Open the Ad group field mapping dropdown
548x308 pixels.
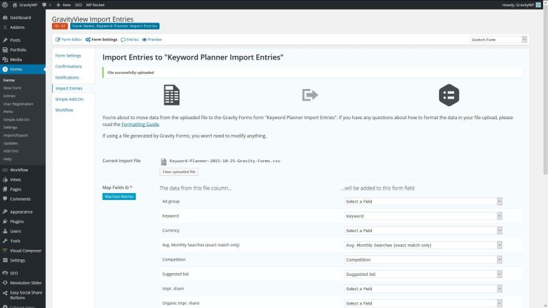(423, 201)
